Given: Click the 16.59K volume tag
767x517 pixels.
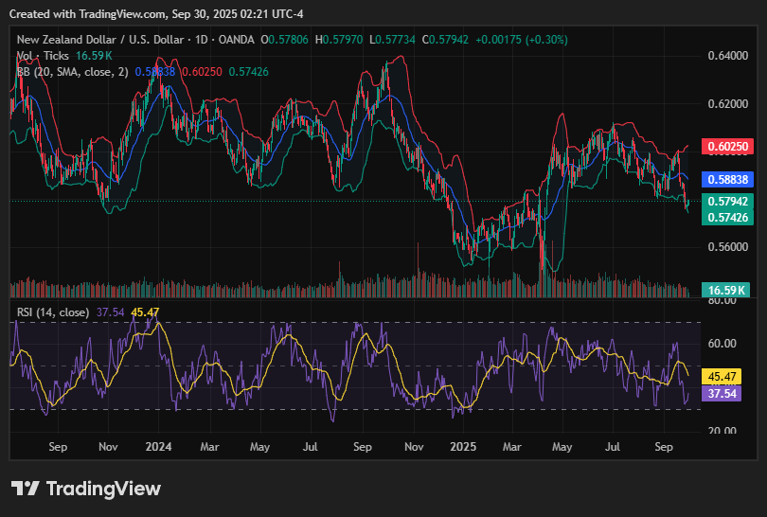Looking at the screenshot, I should [x=726, y=290].
